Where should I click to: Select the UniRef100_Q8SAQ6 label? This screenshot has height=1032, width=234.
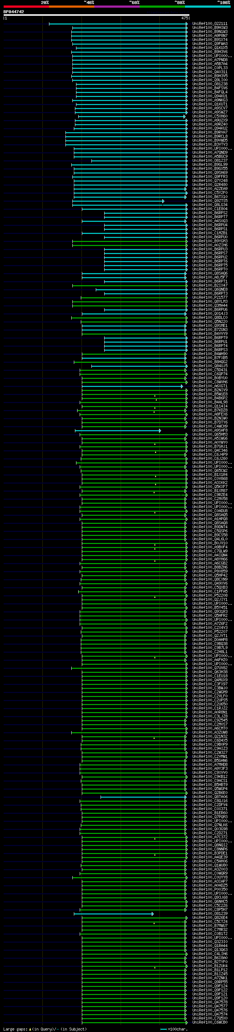(210, 273)
